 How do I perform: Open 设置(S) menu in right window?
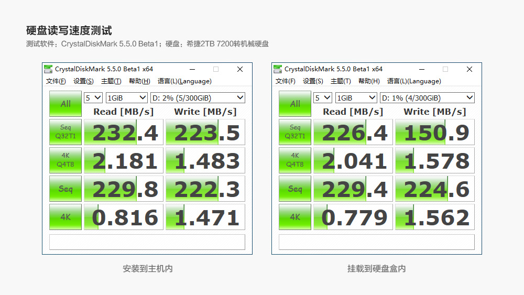313,81
